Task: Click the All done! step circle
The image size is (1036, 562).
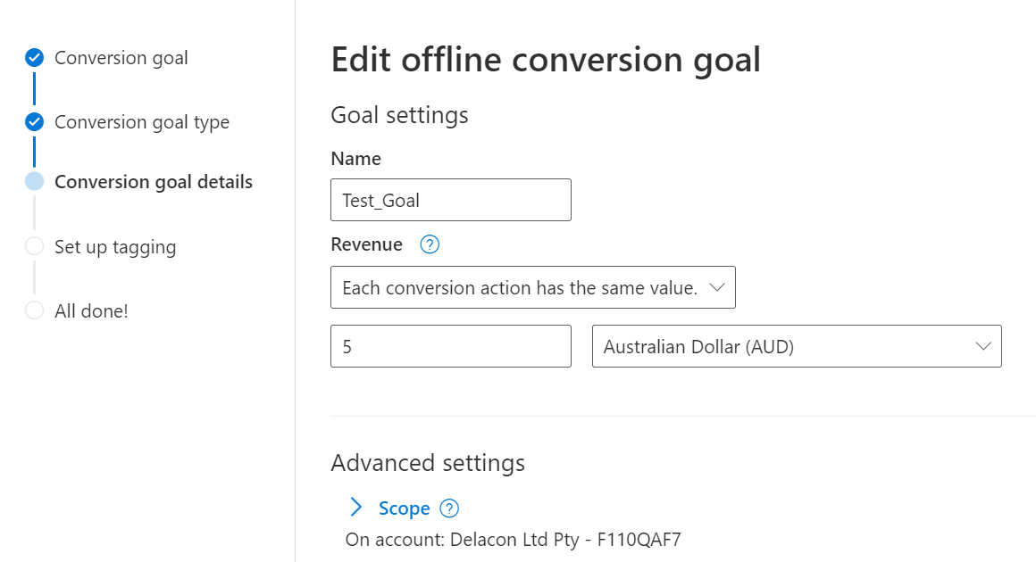Action: [x=34, y=310]
